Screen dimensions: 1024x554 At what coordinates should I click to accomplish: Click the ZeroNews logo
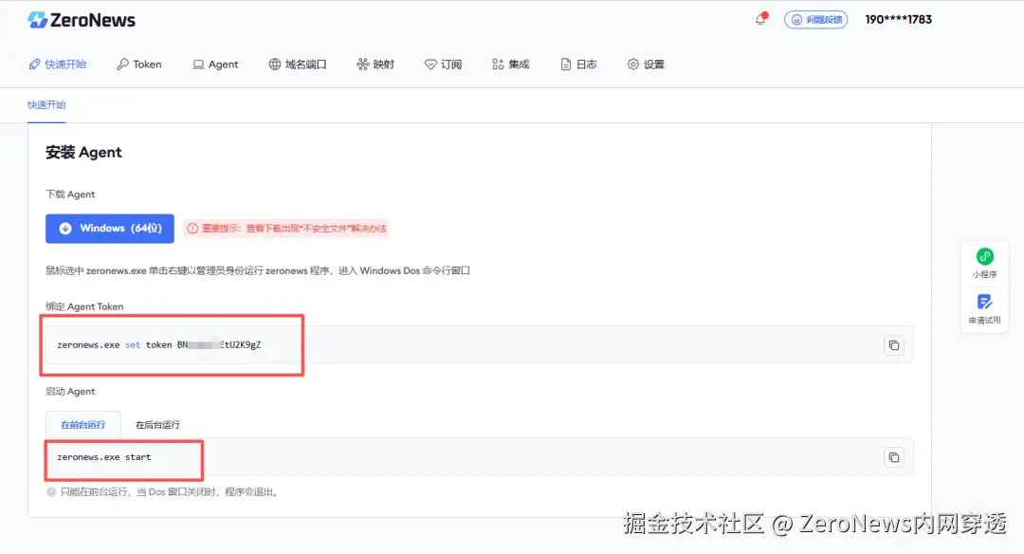[x=82, y=20]
